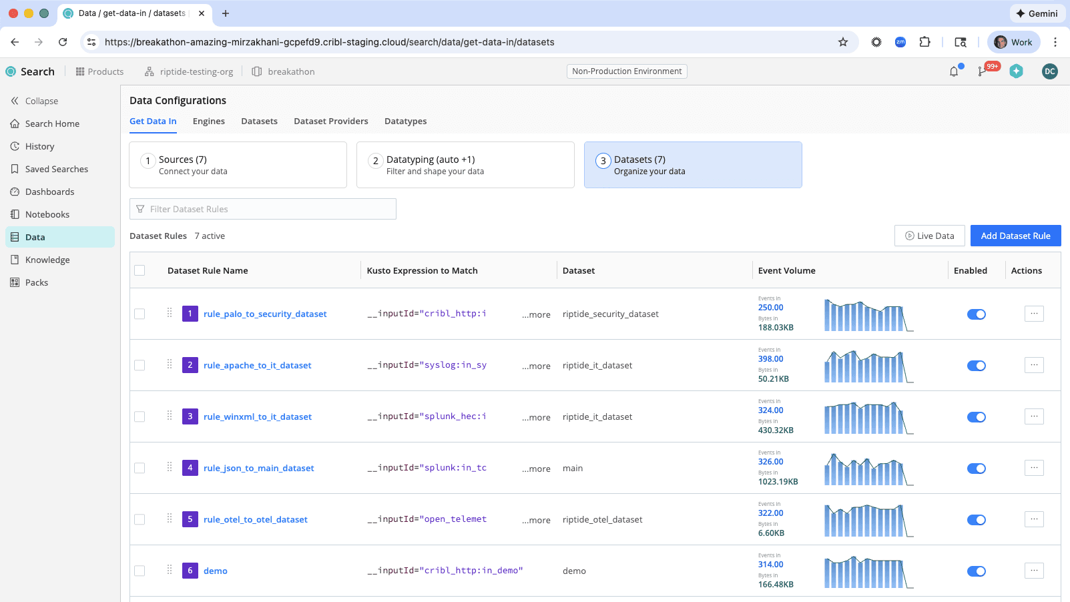This screenshot has height=602, width=1070.
Task: Expand ...more on rule_winxml_to_it_dataset expression
Action: pos(536,417)
